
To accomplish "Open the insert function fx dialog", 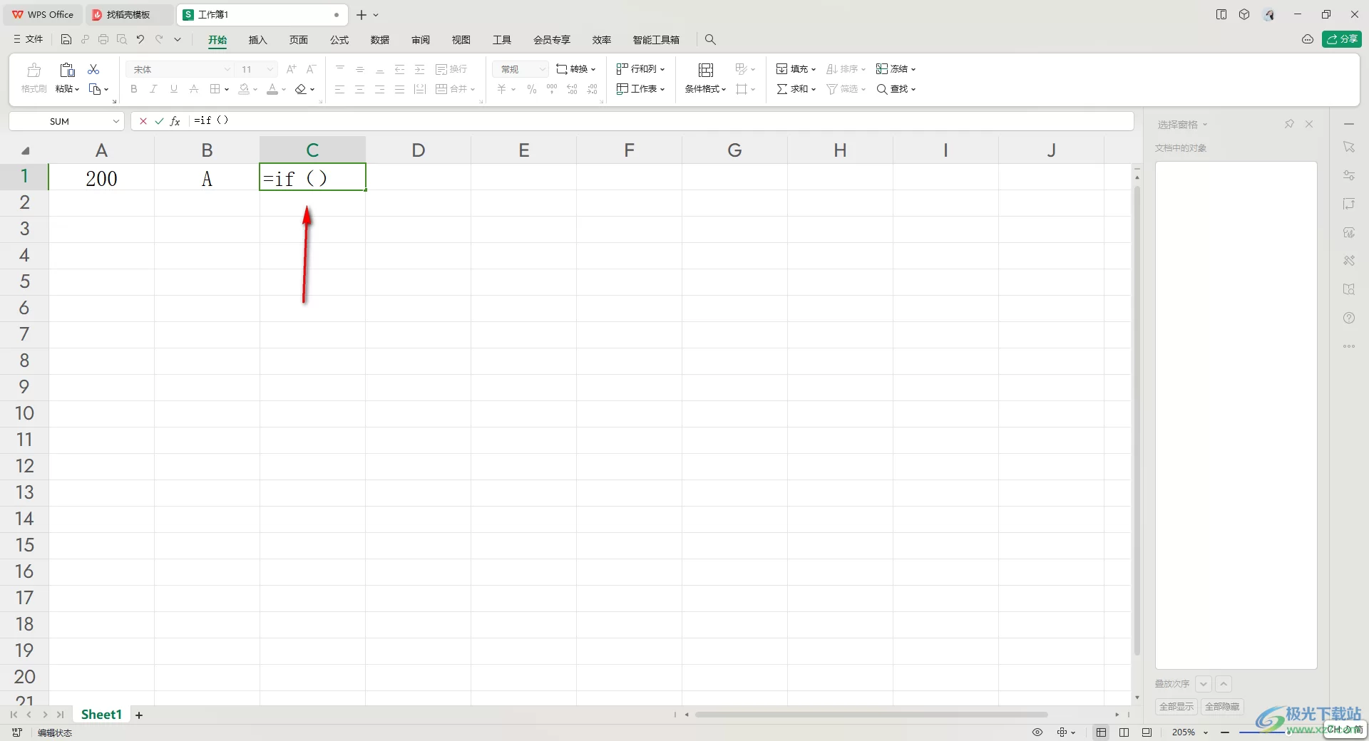I will [175, 121].
